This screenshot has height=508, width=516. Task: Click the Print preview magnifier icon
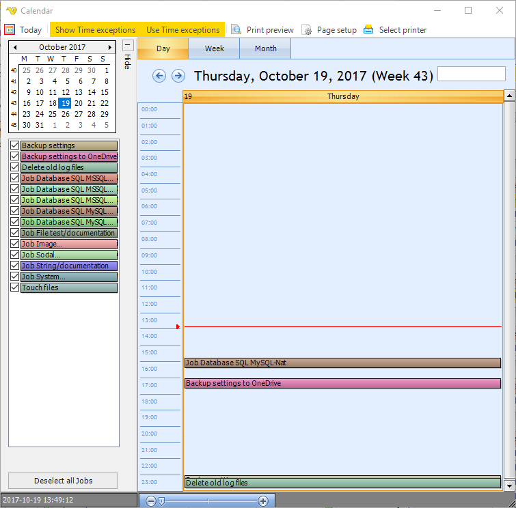[236, 29]
